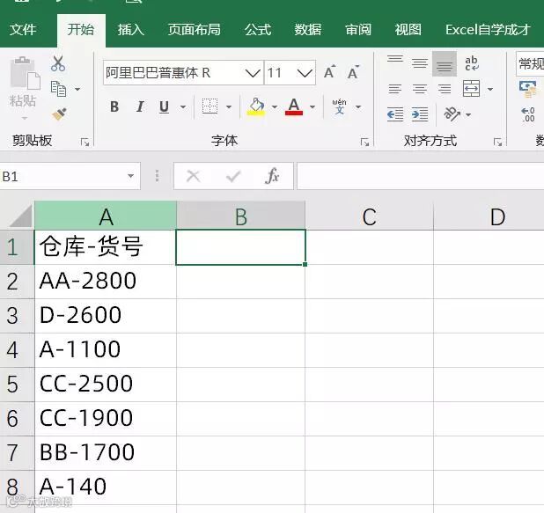
Task: Align text left
Action: (x=395, y=89)
